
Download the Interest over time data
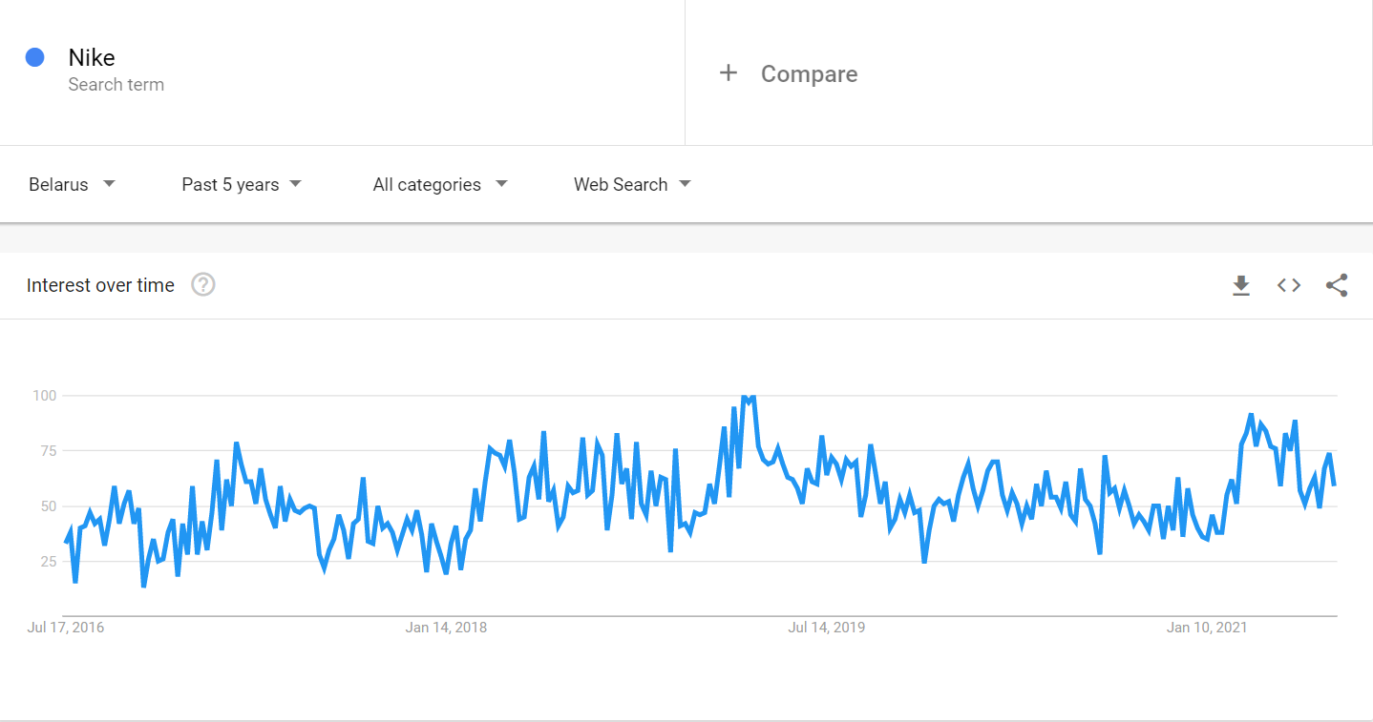coord(1241,285)
